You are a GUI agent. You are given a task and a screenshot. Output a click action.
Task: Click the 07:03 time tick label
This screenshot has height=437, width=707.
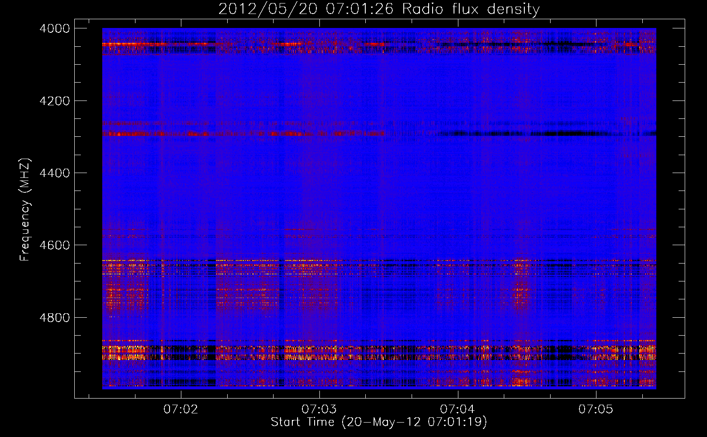pyautogui.click(x=319, y=409)
